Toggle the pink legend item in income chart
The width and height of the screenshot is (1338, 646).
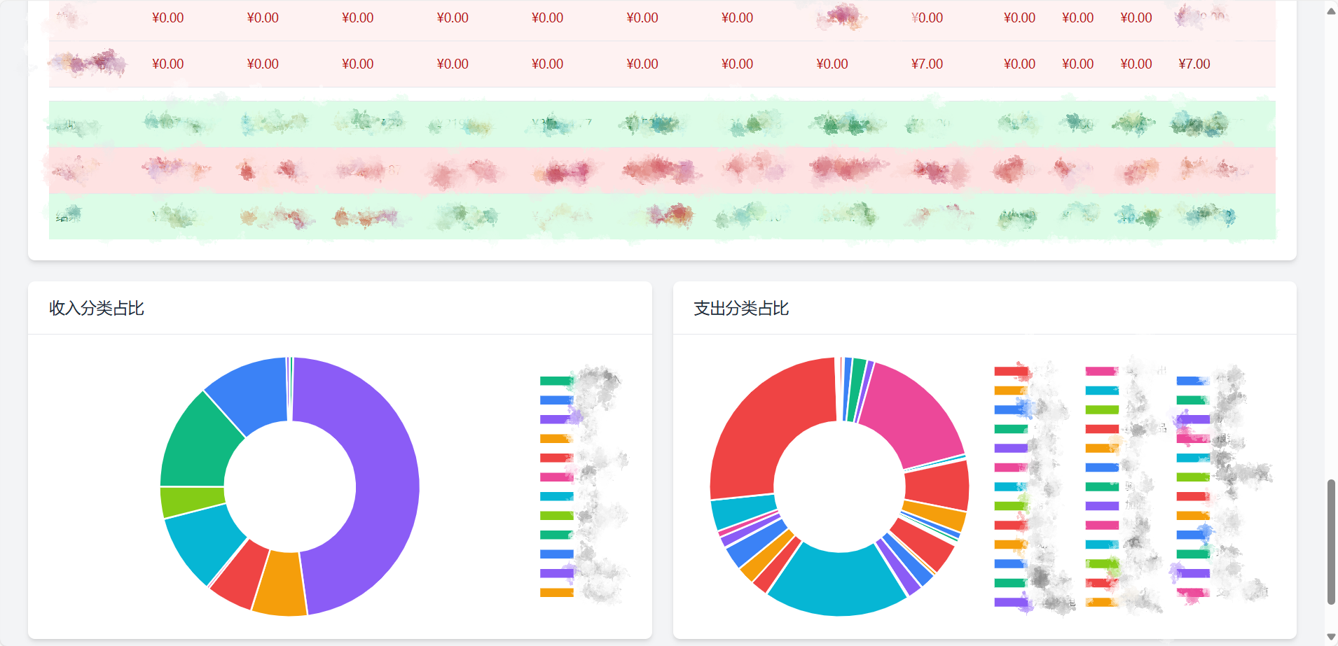click(x=557, y=477)
